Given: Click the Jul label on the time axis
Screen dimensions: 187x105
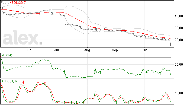Looking at the screenshot, I should coord(57,50).
